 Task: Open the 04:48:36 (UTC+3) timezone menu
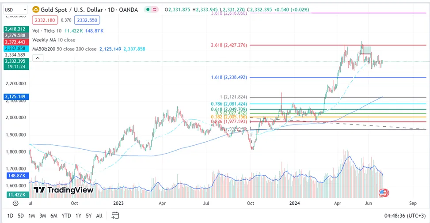pyautogui.click(x=405, y=215)
